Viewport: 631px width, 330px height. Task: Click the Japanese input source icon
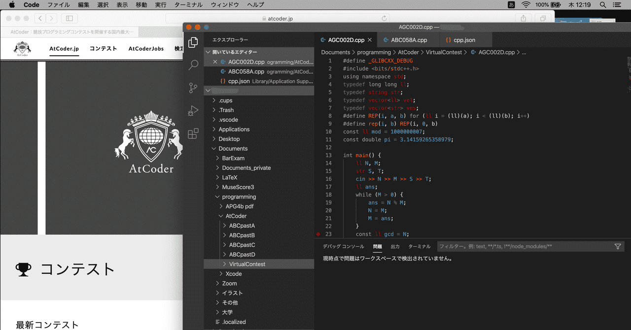[x=512, y=4]
